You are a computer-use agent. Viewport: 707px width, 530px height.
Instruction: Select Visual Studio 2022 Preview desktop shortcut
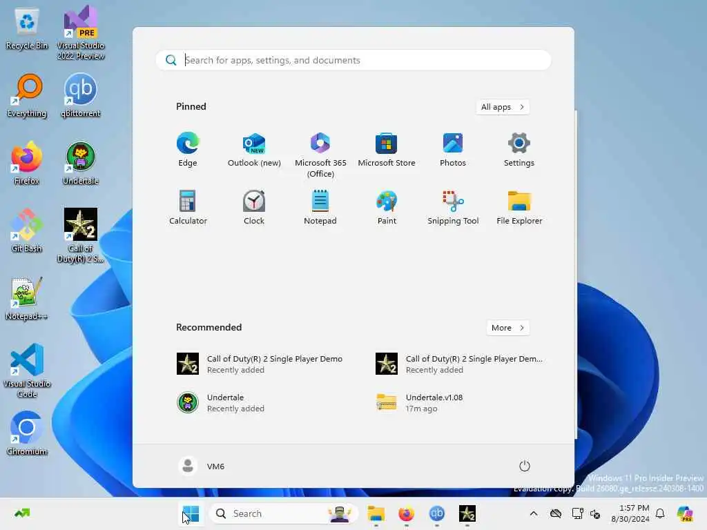pyautogui.click(x=81, y=33)
